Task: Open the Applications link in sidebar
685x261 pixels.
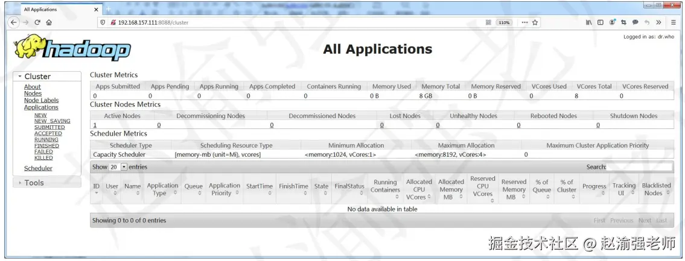Action: [x=41, y=107]
